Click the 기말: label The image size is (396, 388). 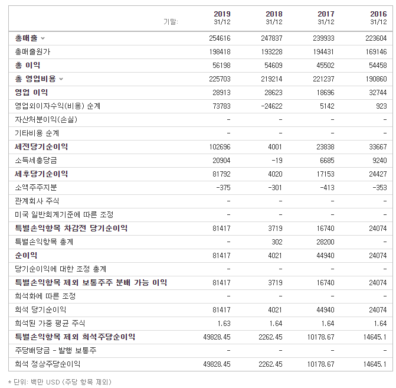tap(171, 22)
